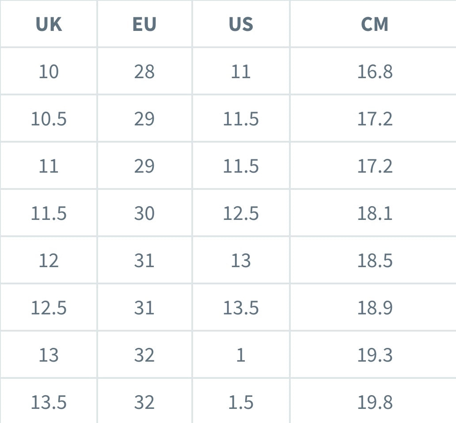Viewport: 456px width, 423px height.
Task: Select US size 13.5 cell
Action: [241, 308]
